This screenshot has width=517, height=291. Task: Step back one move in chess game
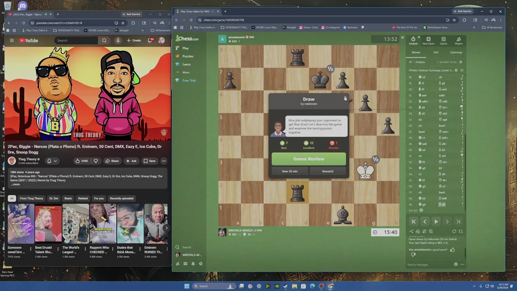[425, 221]
